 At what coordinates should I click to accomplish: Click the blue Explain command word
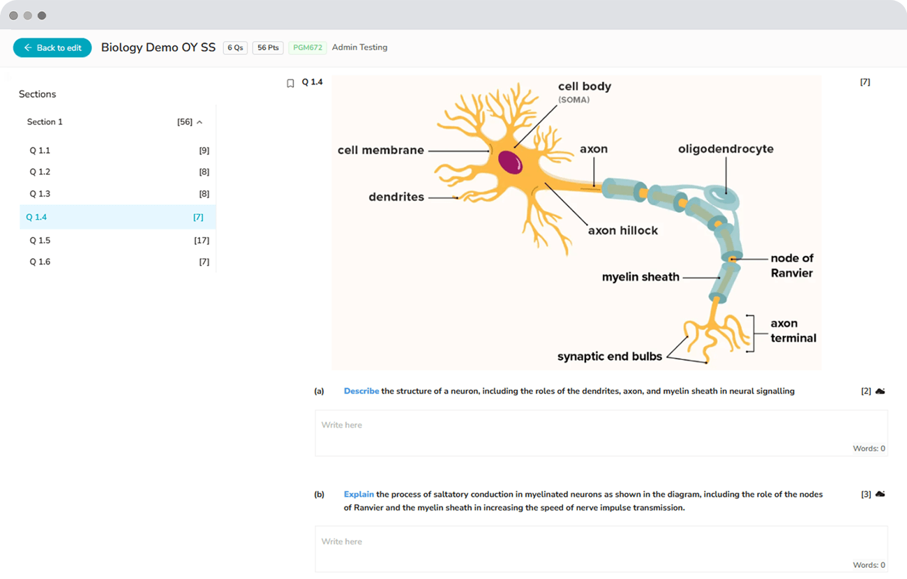click(359, 495)
